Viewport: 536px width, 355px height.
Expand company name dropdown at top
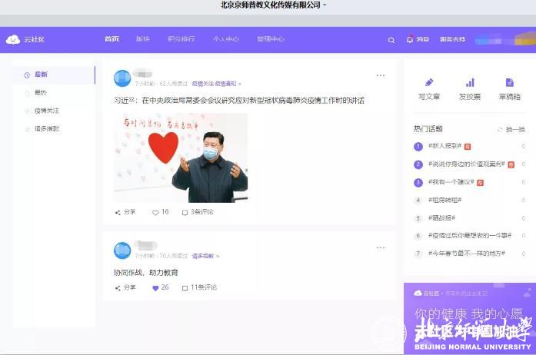click(x=325, y=5)
